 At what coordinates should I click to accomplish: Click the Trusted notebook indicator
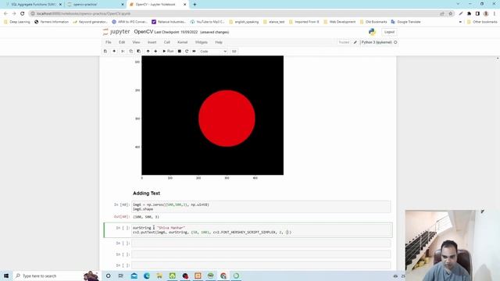point(344,42)
